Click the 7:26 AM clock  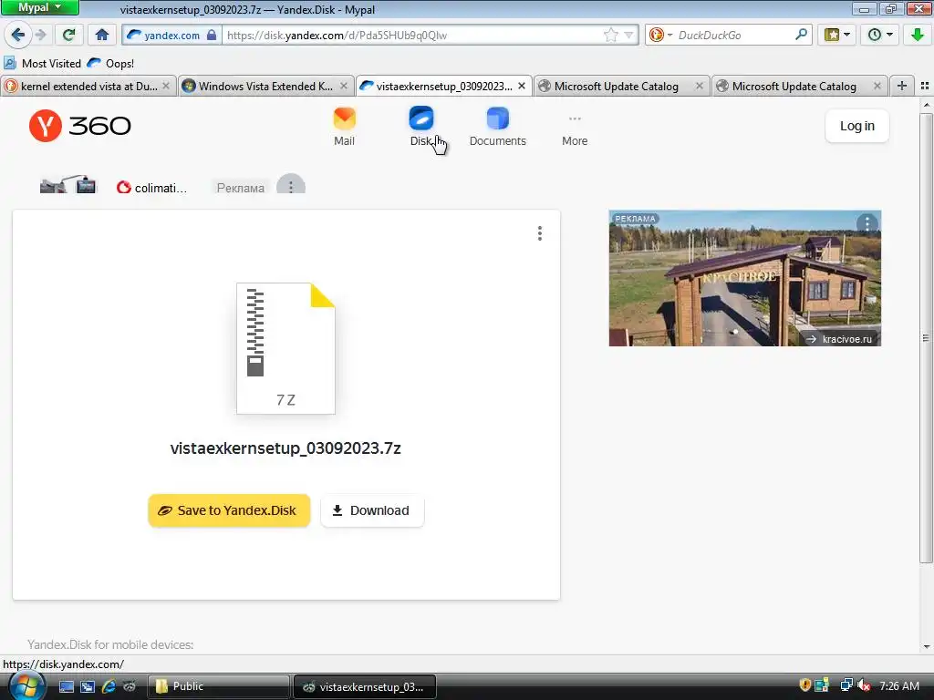tap(899, 685)
